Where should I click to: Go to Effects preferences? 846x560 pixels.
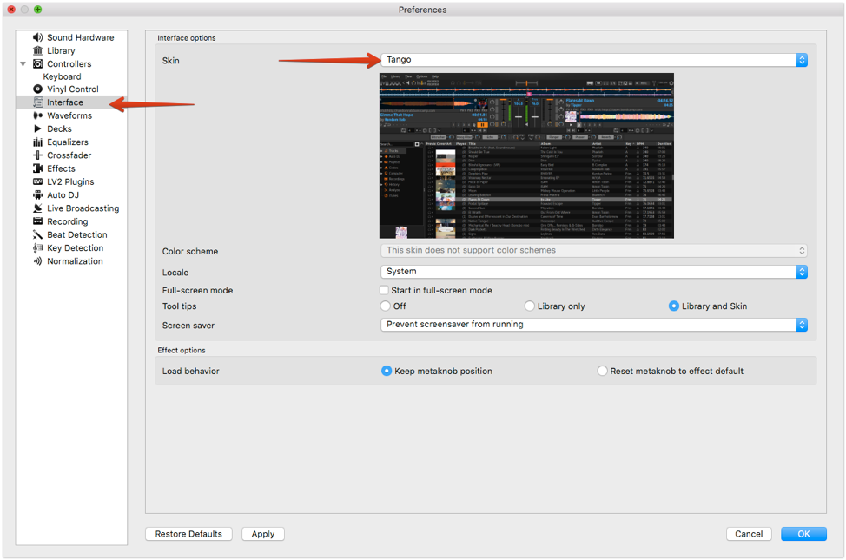pyautogui.click(x=61, y=168)
